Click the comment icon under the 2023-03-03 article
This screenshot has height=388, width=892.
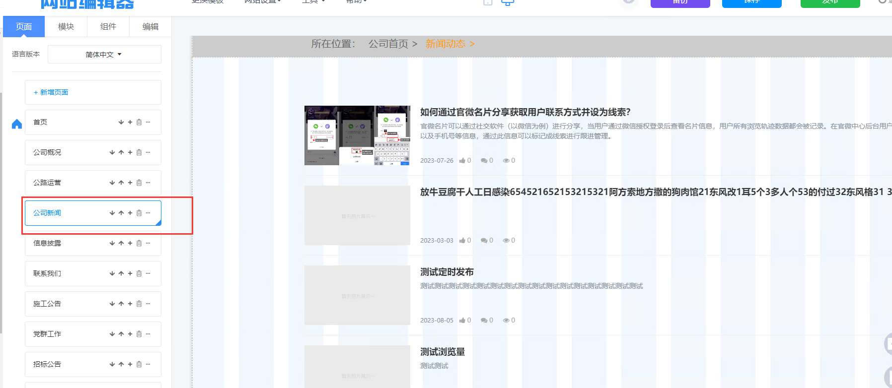click(484, 240)
